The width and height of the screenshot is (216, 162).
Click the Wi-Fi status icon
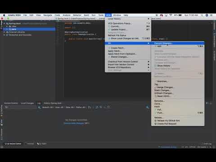click(x=171, y=15)
